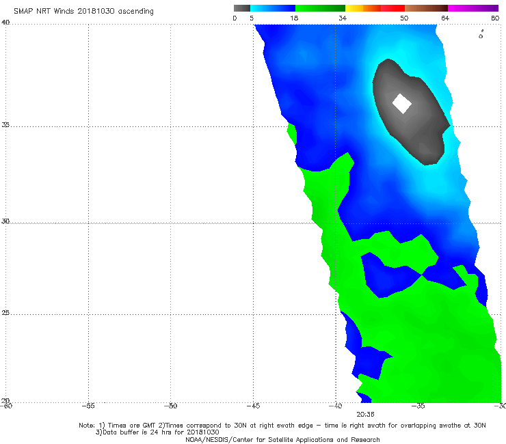
Task: Click the 'Note: 1) Times are GMT' line
Action: (282, 426)
